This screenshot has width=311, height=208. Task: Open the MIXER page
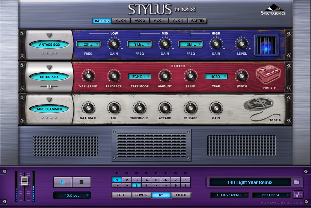click(181, 195)
